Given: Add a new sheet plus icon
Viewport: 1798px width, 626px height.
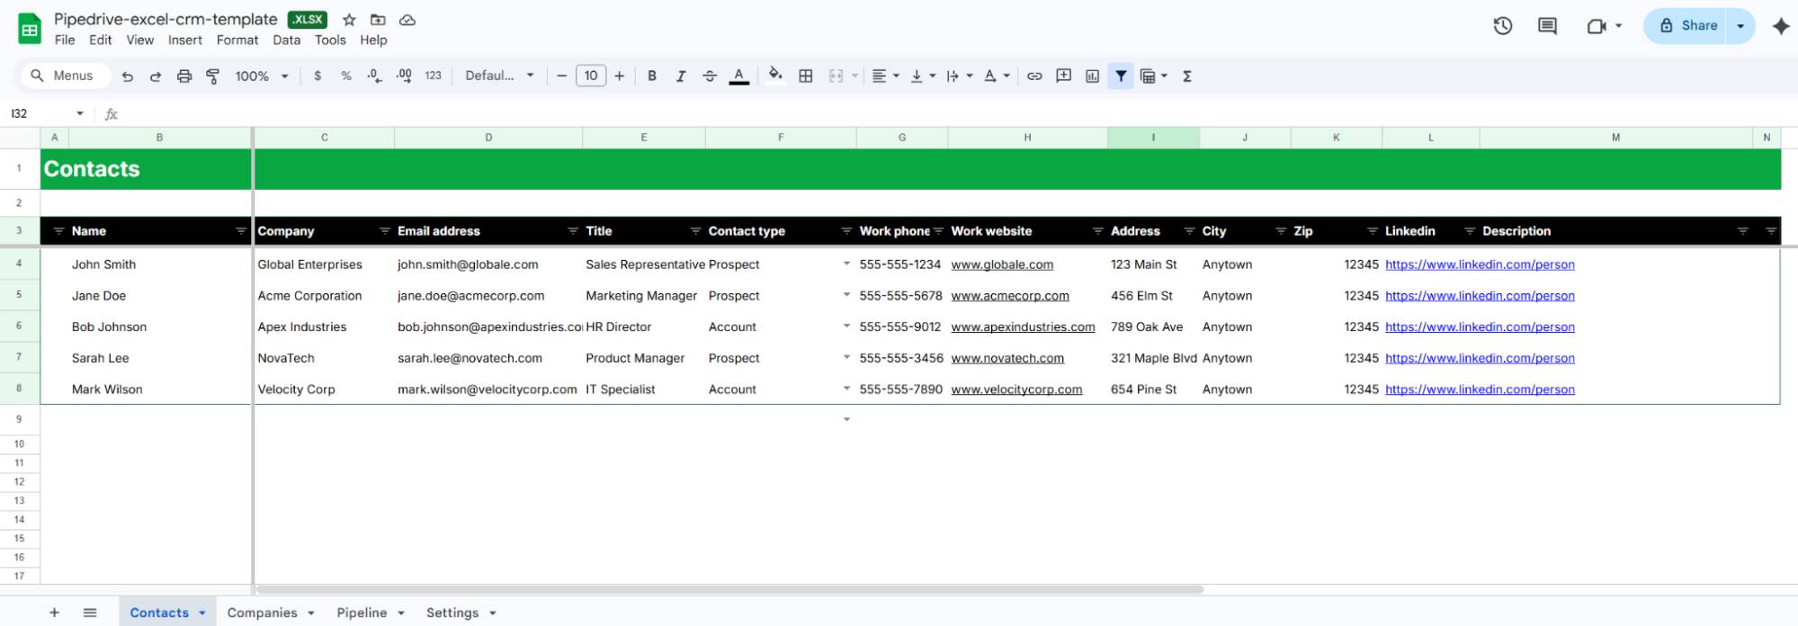Looking at the screenshot, I should coord(54,613).
